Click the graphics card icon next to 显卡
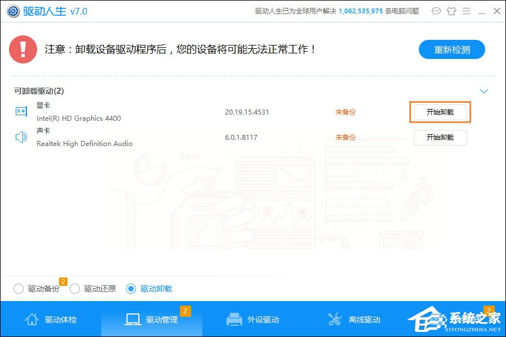This screenshot has height=337, width=506. point(21,111)
